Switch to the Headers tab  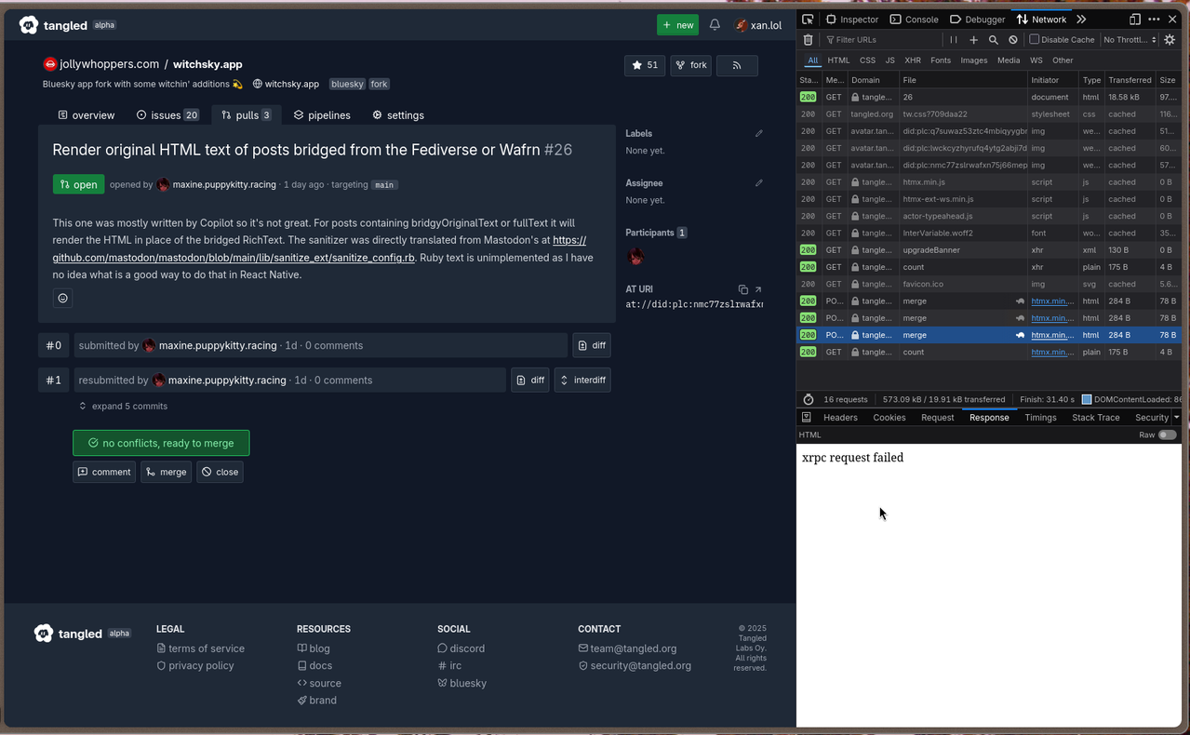(x=840, y=417)
